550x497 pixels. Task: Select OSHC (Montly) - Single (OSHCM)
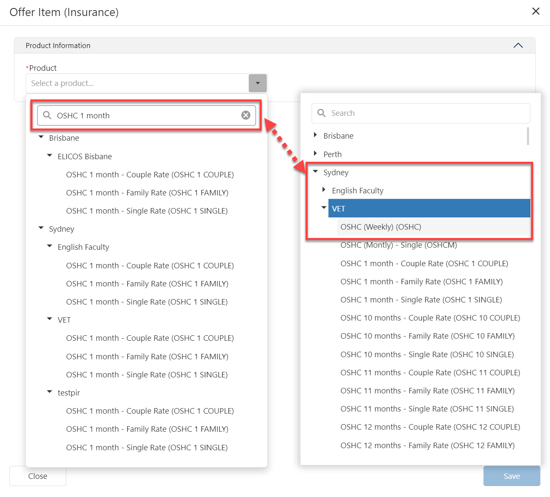tap(399, 245)
